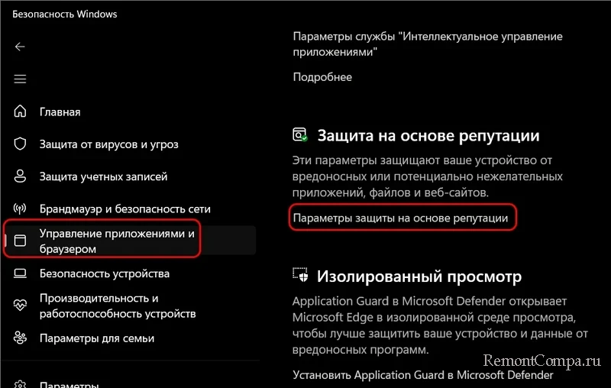Open Параметры защиты на основе репутации link
Image resolution: width=611 pixels, height=388 pixels.
click(400, 218)
